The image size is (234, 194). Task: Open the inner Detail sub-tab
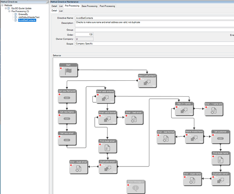(x=54, y=10)
